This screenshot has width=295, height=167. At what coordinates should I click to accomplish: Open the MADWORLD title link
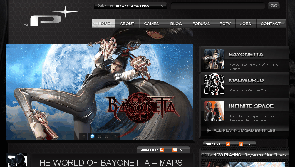(246, 80)
